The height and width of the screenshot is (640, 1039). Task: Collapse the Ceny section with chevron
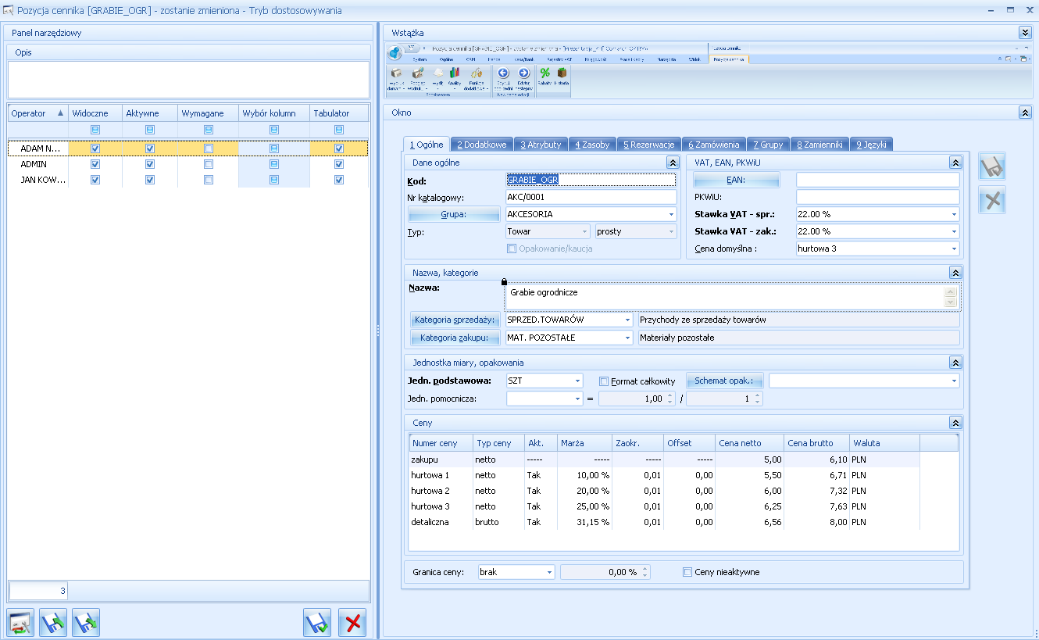(955, 423)
